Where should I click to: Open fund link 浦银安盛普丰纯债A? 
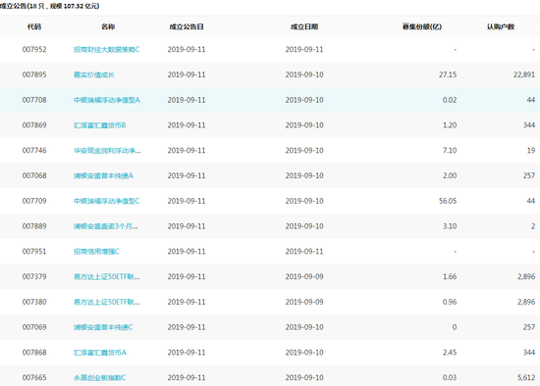(103, 175)
